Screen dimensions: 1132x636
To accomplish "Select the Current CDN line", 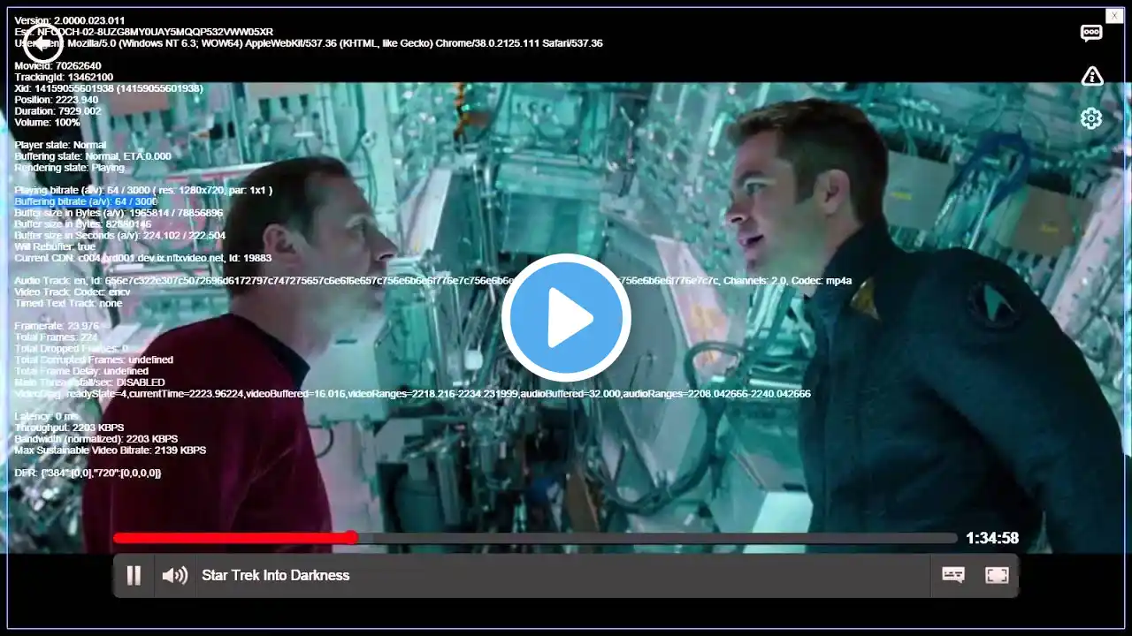I will pos(143,258).
